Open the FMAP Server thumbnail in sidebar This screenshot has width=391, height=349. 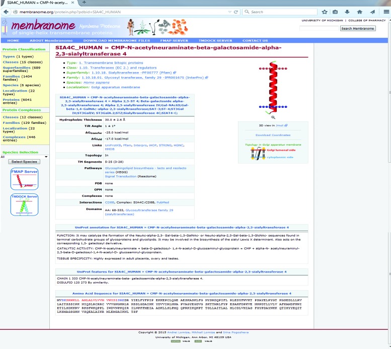coord(25,179)
